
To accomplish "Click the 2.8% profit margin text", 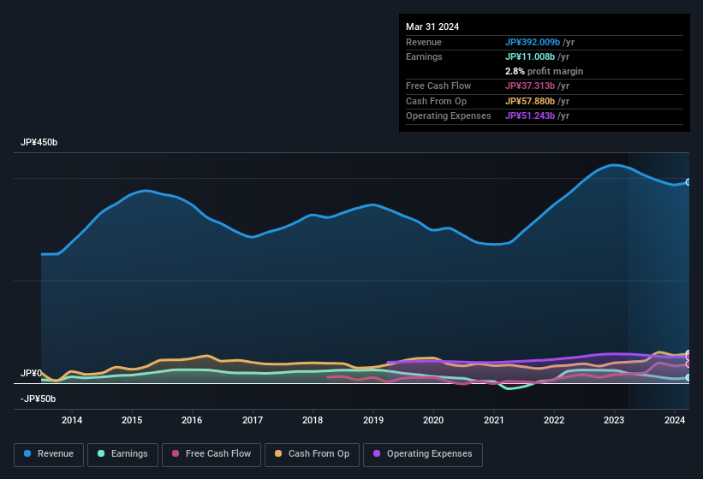I will tap(544, 71).
